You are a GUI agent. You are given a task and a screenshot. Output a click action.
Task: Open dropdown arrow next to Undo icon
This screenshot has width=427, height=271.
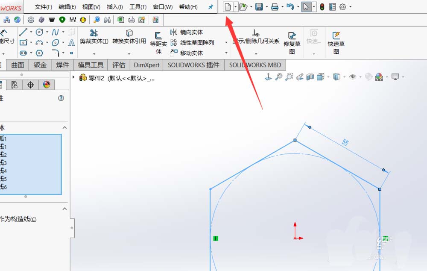coord(298,7)
